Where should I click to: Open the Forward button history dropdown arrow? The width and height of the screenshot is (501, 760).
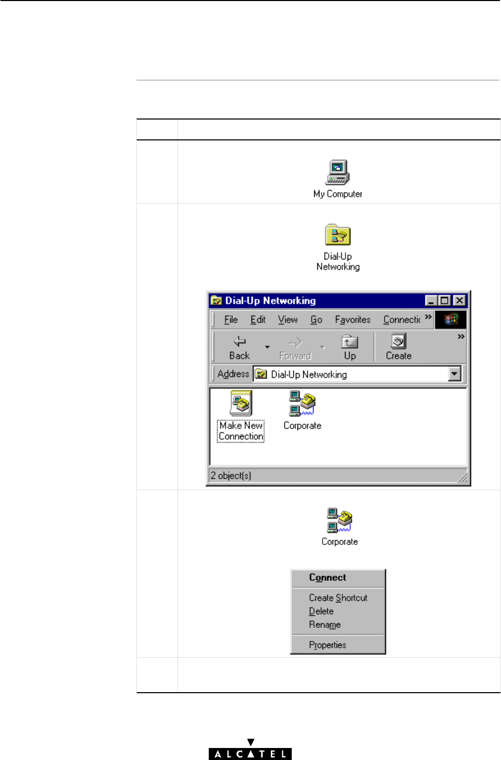(x=323, y=347)
